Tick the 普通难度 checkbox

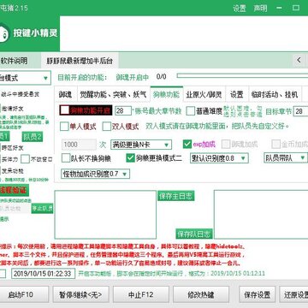[x=190, y=111]
